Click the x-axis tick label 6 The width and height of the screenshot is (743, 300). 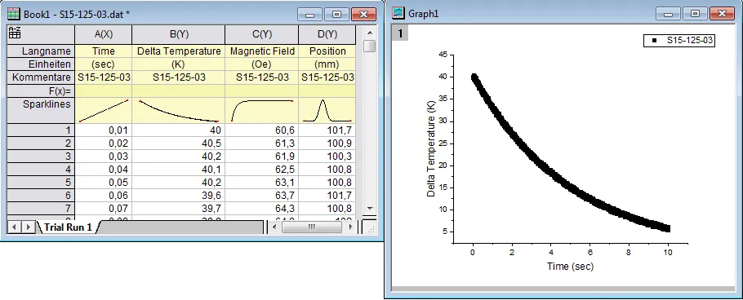(590, 254)
